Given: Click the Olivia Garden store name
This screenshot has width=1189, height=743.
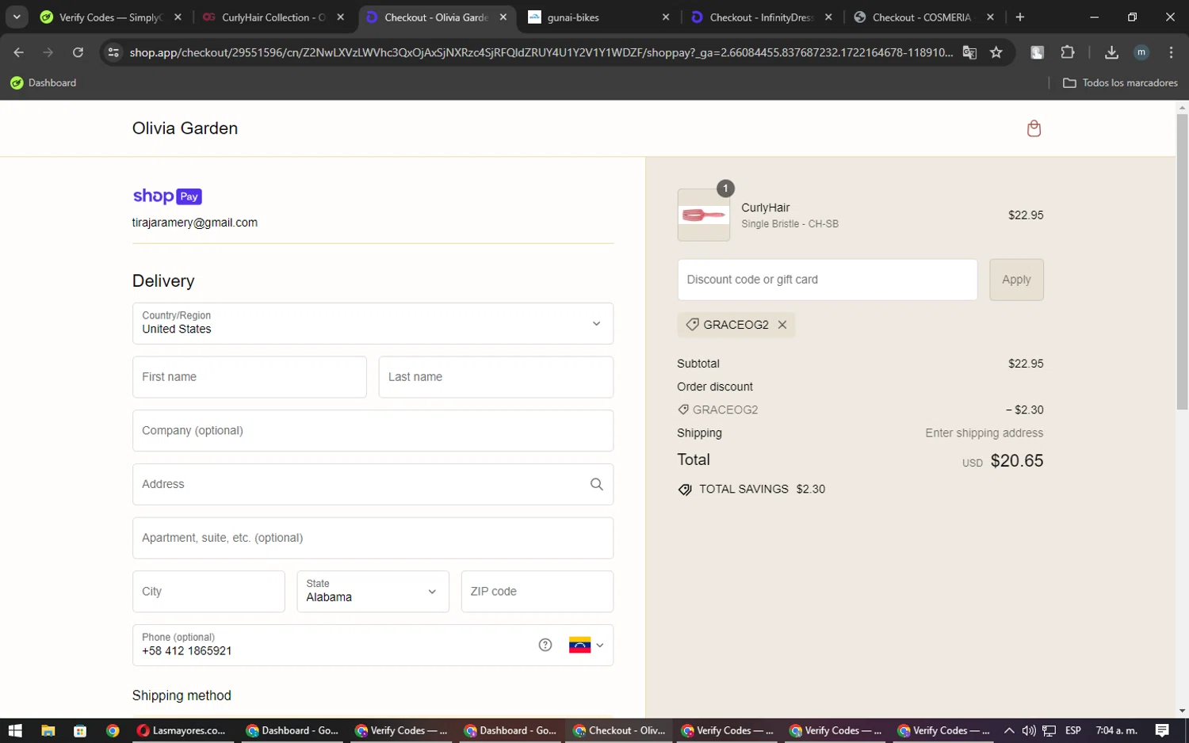Looking at the screenshot, I should 185,128.
